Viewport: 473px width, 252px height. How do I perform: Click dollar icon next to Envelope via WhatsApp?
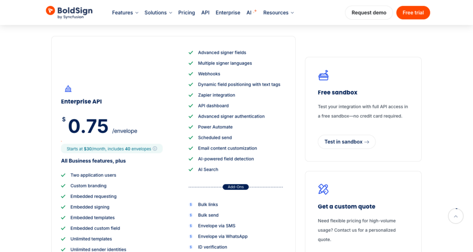point(191,236)
